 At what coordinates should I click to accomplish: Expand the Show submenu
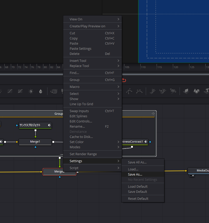(x=92, y=99)
